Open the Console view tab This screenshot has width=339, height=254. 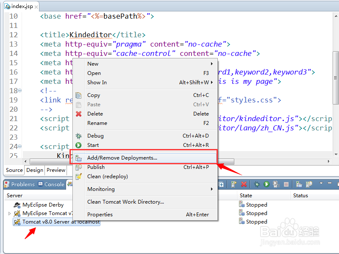click(x=51, y=184)
